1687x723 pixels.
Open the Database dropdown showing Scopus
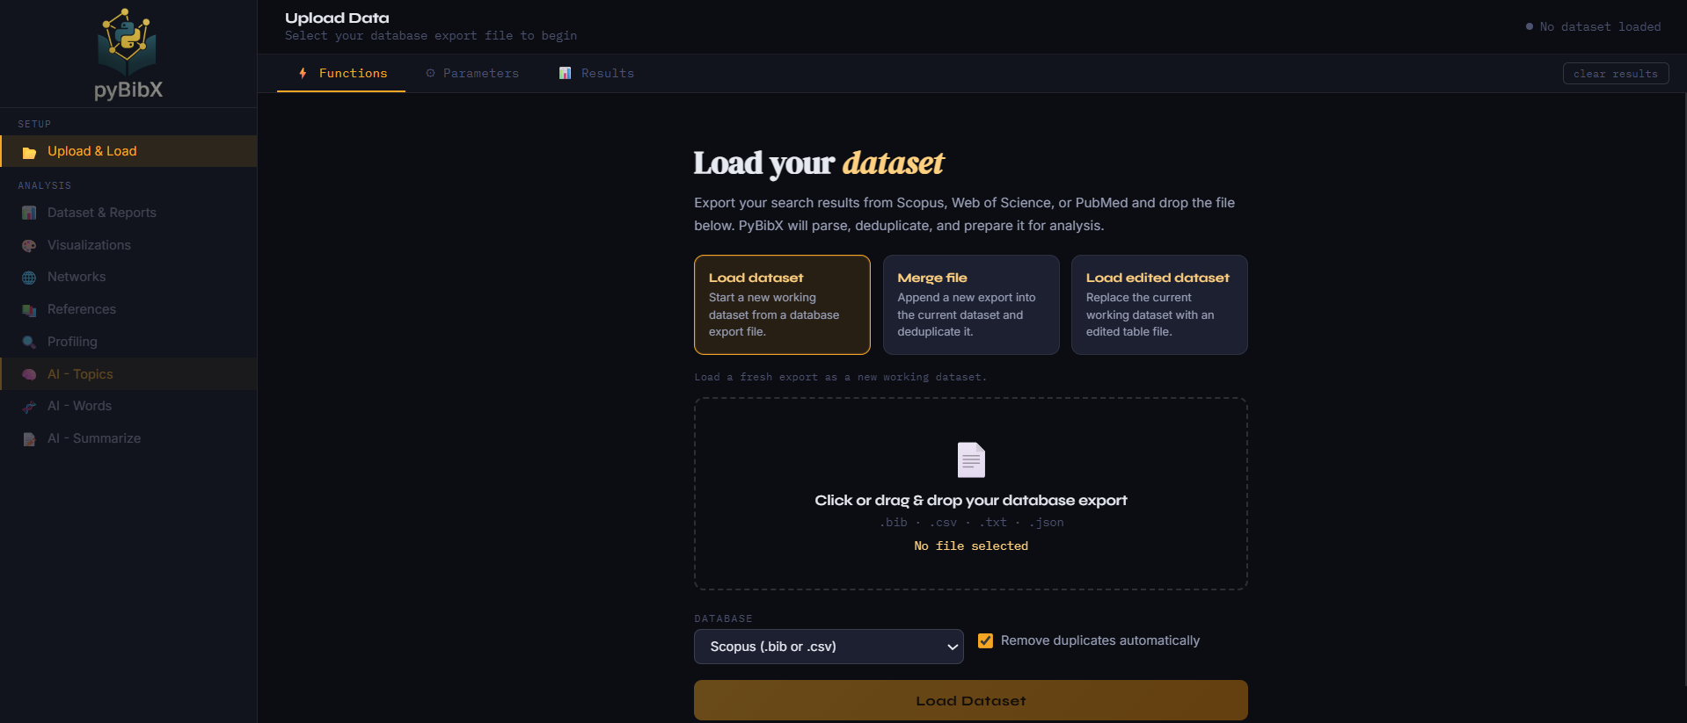[x=829, y=647]
